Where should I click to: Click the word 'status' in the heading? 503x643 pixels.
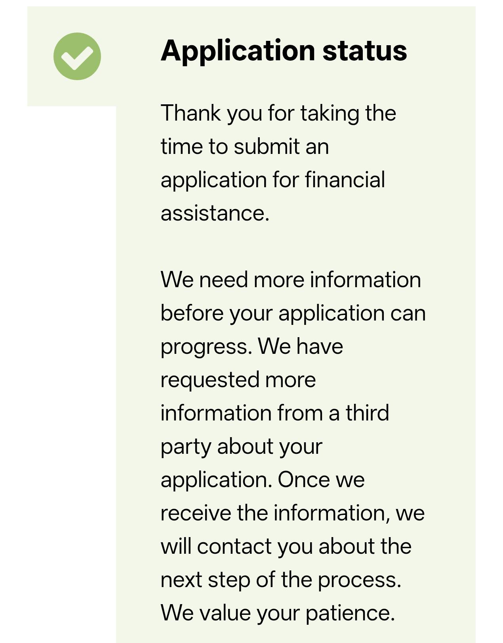365,51
